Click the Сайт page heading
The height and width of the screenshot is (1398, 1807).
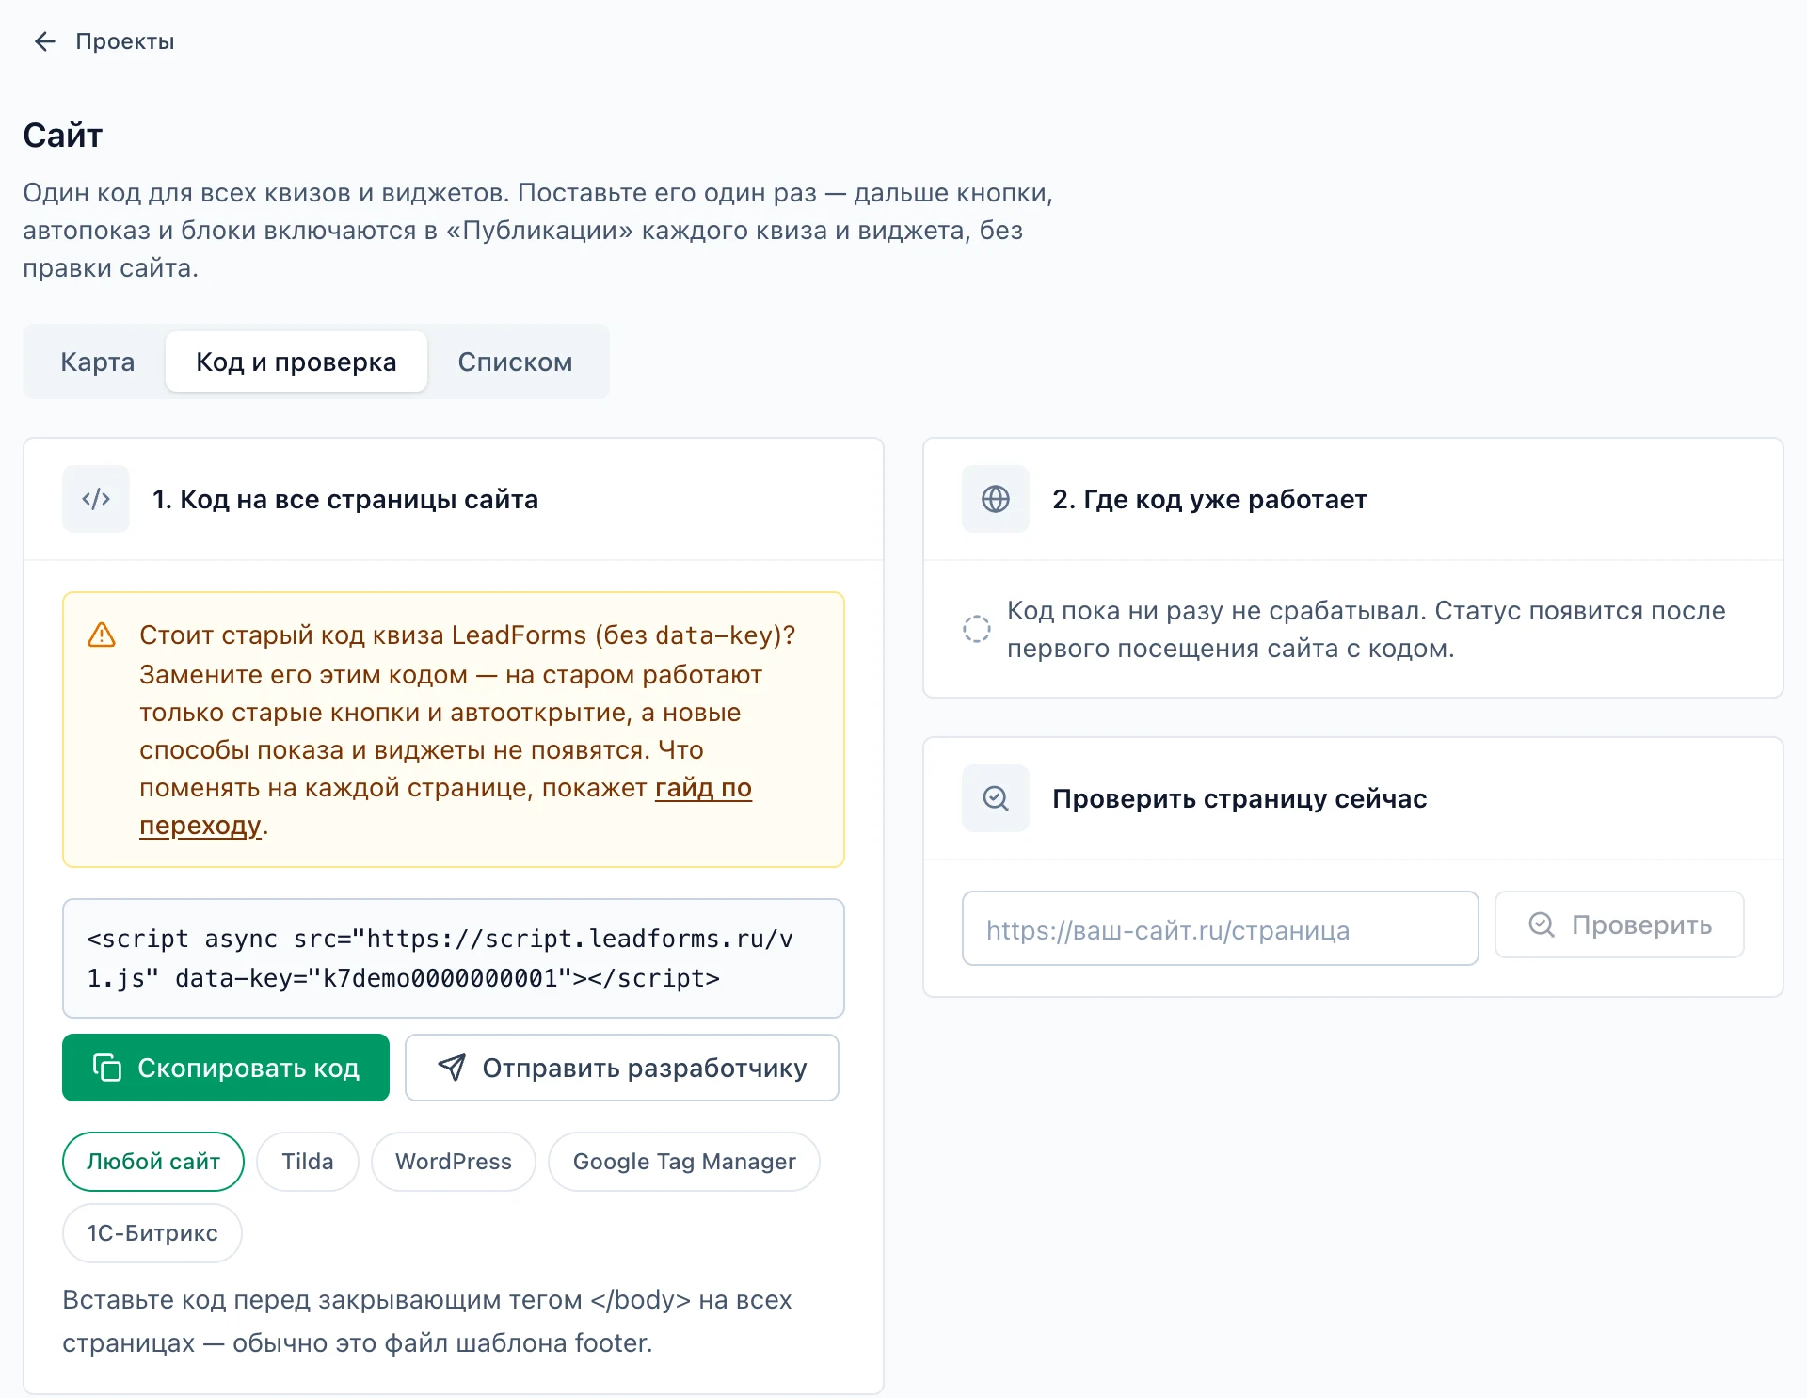62,135
